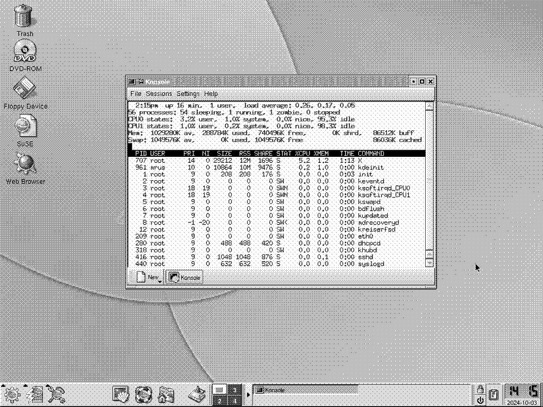
Task: Open the Settings menu in Konsole
Action: point(188,93)
